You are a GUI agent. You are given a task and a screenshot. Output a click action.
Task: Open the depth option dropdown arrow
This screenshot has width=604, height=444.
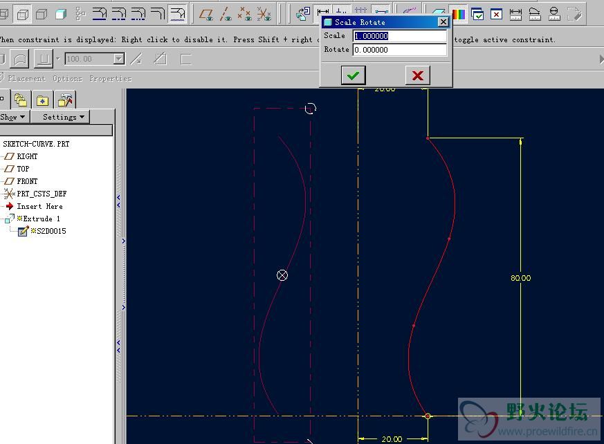58,59
